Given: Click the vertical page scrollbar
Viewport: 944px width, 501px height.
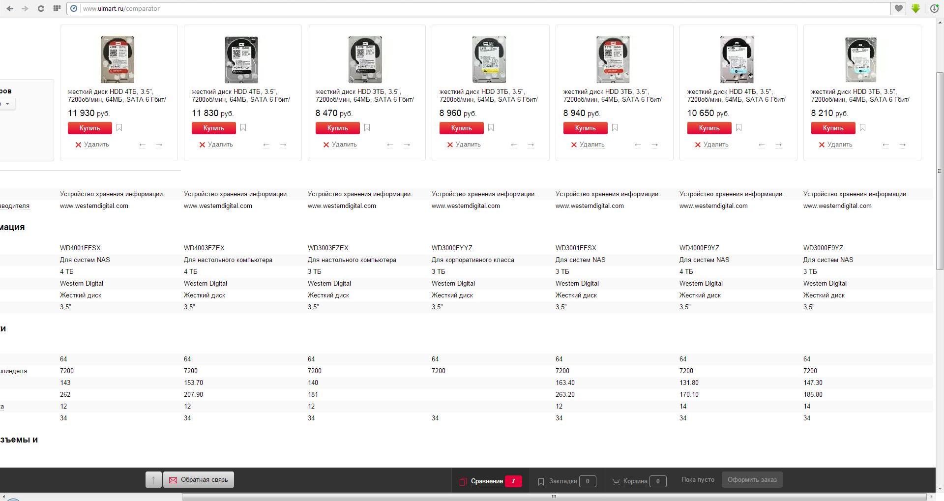Looking at the screenshot, I should 940,171.
